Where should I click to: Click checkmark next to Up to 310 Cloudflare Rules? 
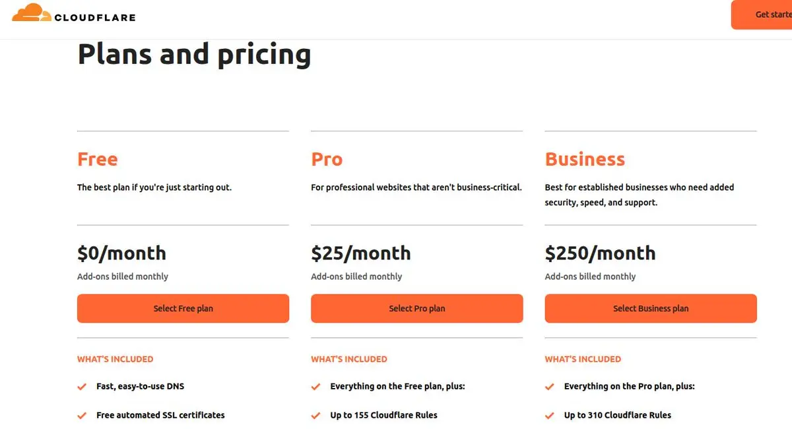point(549,416)
